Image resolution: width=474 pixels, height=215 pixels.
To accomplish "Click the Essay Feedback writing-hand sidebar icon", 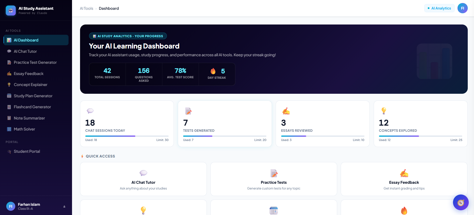I will 9,73.
